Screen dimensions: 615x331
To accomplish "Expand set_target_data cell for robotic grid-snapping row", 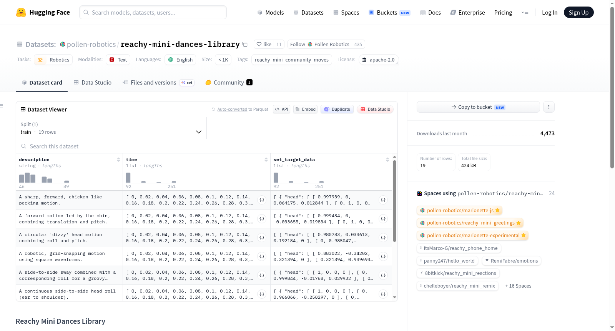I will [383, 256].
